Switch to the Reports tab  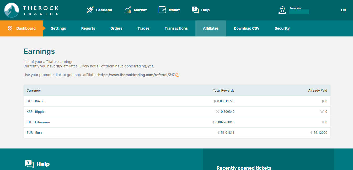coord(88,28)
